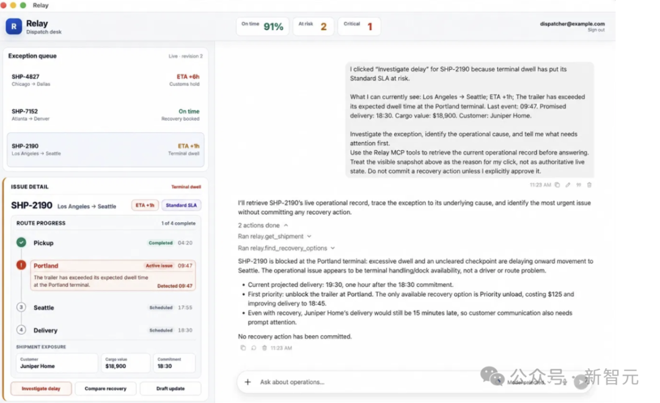Screen dimensions: 660x403
Task: Click the quote icon beside user message
Action: (x=579, y=184)
